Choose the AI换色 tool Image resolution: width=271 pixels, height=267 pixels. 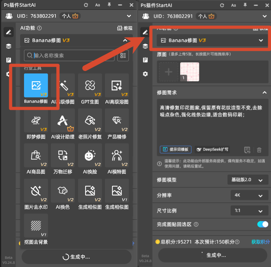[x=63, y=191]
